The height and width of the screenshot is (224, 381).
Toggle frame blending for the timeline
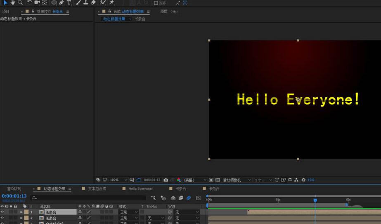[x=181, y=198]
